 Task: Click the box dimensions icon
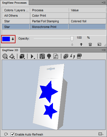79,56
